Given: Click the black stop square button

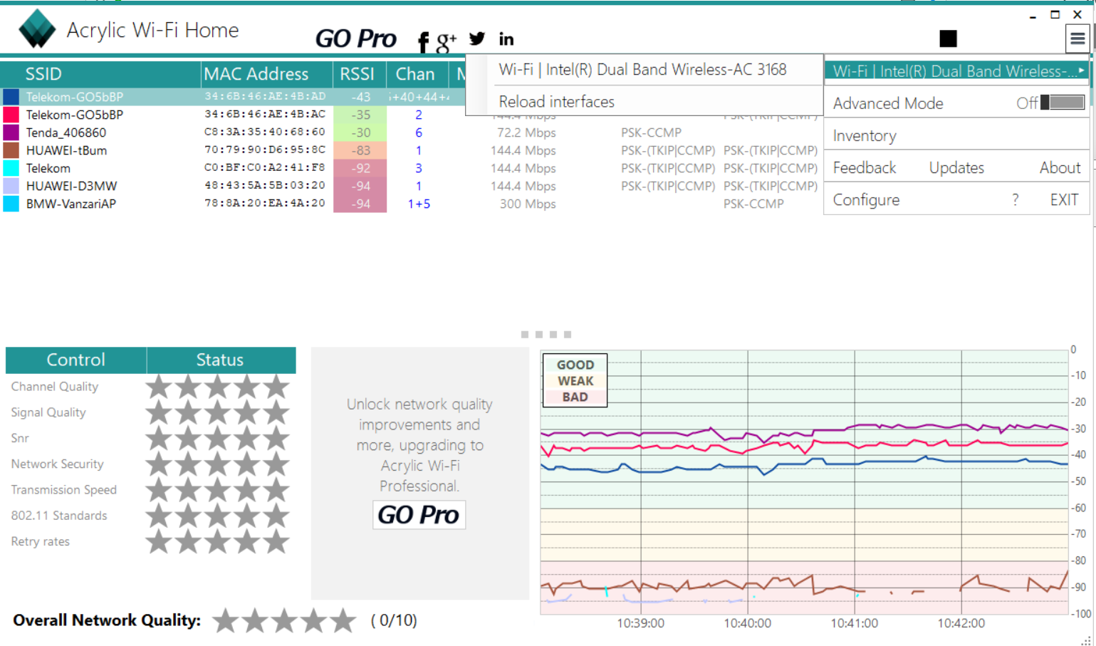Looking at the screenshot, I should pos(948,38).
